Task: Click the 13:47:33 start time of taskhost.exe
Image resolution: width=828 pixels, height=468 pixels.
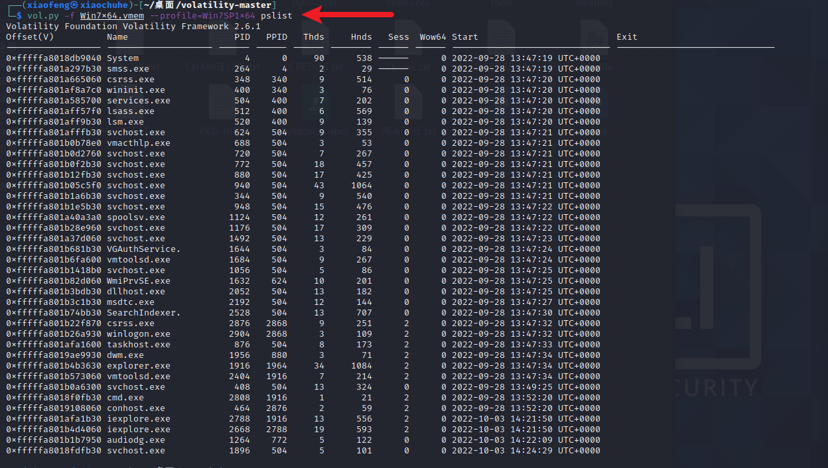Action: click(526, 344)
